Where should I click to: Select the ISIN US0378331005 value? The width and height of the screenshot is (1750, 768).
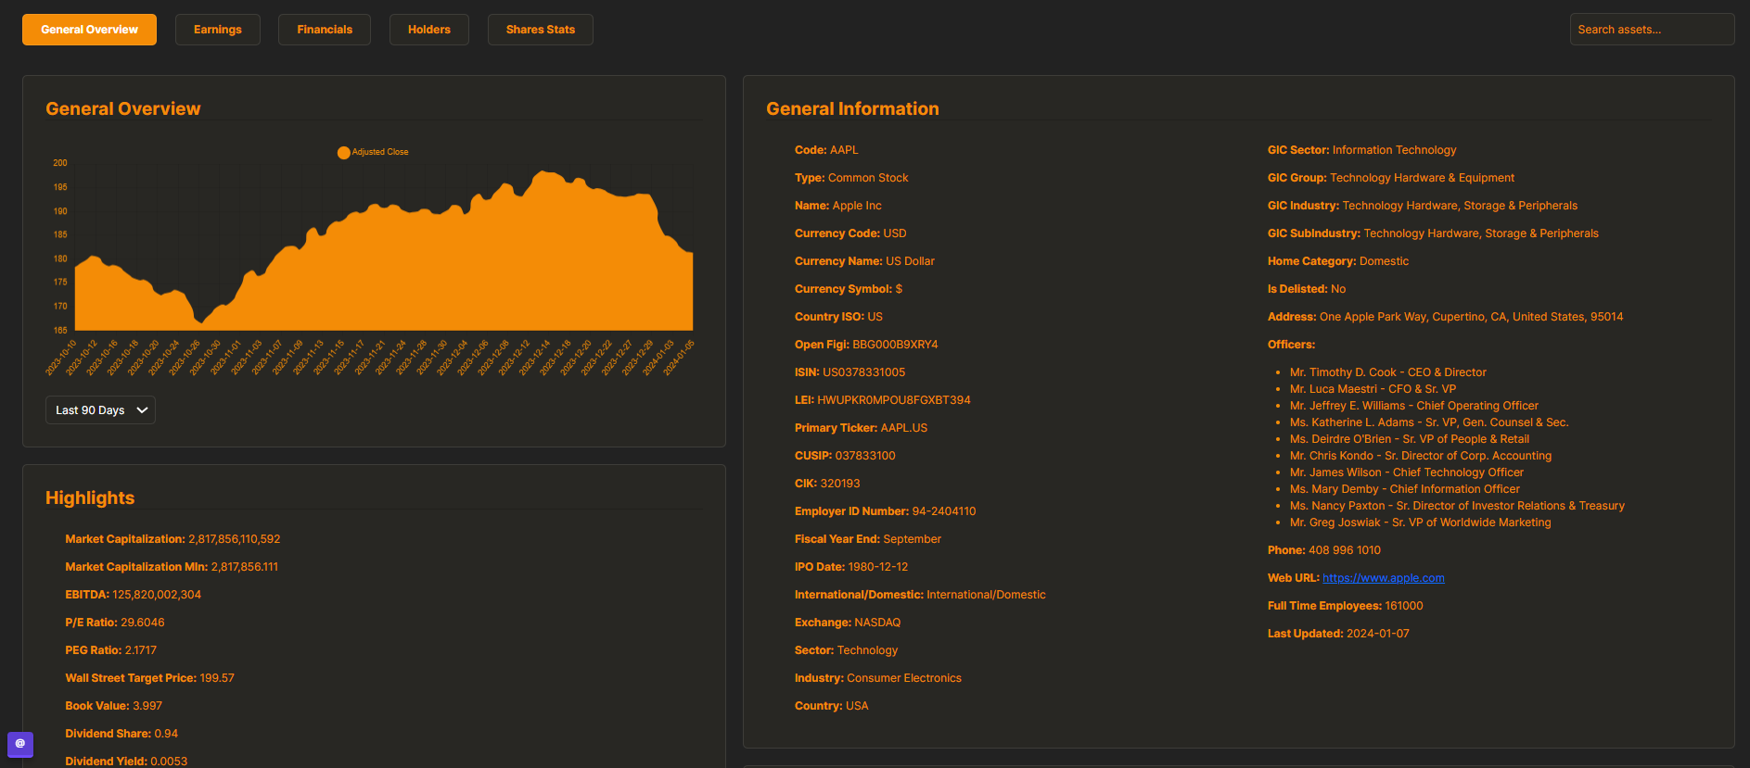point(863,372)
